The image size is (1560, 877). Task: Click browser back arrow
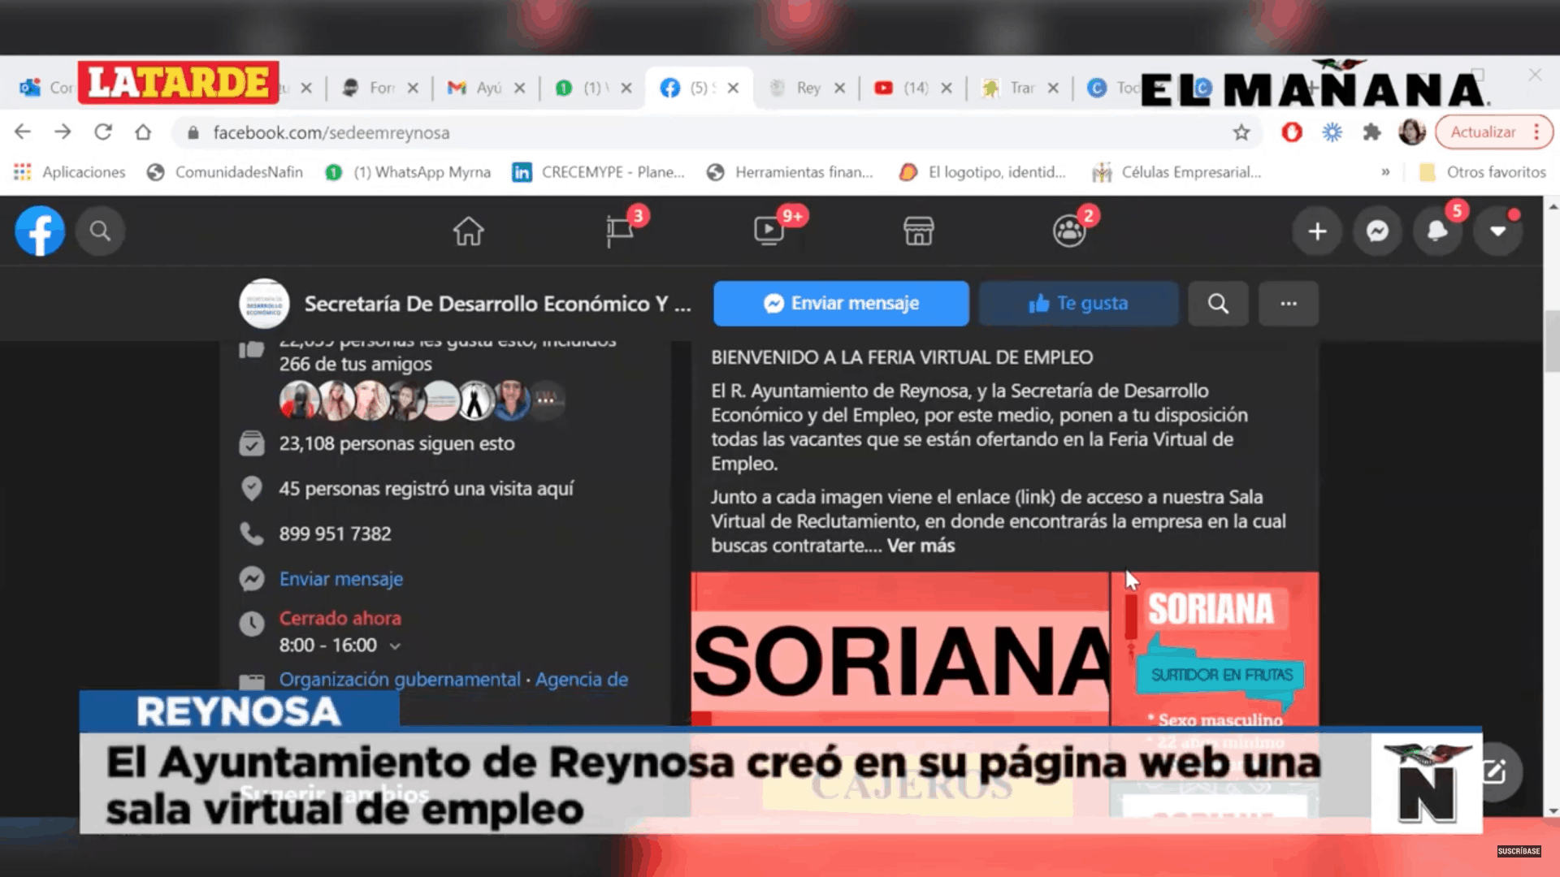pyautogui.click(x=23, y=132)
